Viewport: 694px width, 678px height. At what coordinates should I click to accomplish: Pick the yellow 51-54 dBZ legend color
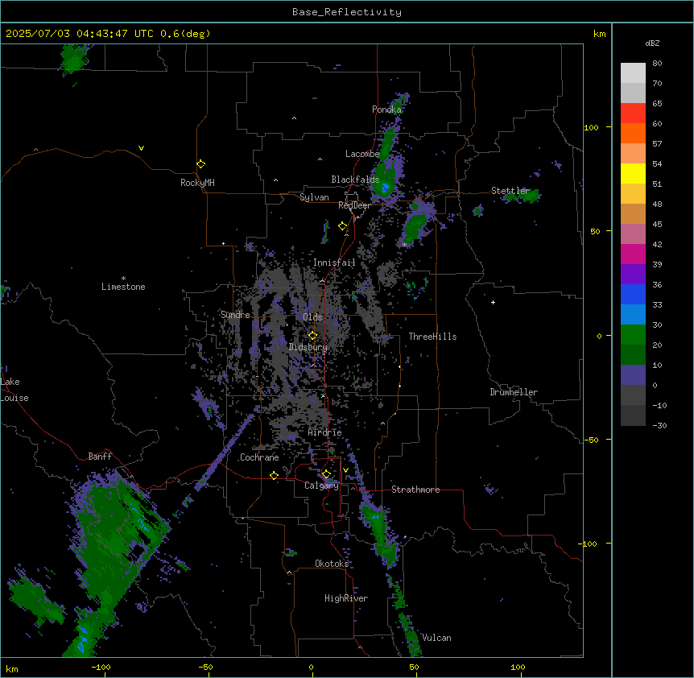[x=633, y=173]
